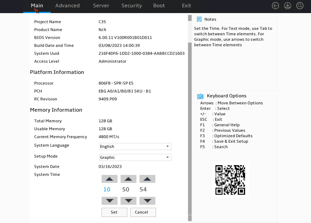This screenshot has height=223, width=311.
Task: Click the Set button
Action: tap(114, 212)
